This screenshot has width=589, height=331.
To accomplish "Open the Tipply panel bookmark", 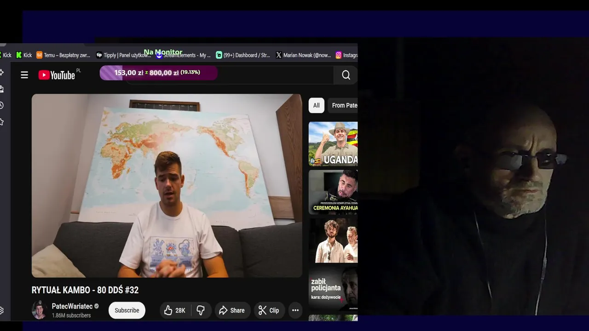I will [x=123, y=55].
